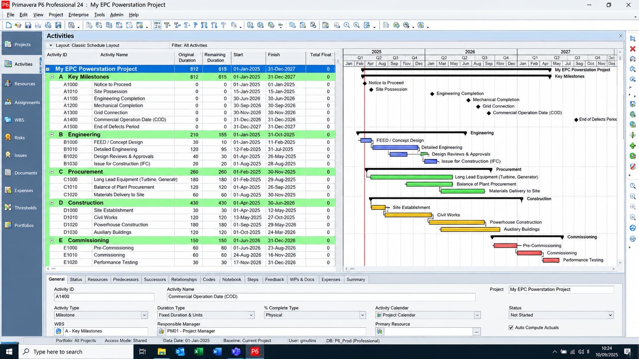Switch to the Predecessors tab

[126, 279]
